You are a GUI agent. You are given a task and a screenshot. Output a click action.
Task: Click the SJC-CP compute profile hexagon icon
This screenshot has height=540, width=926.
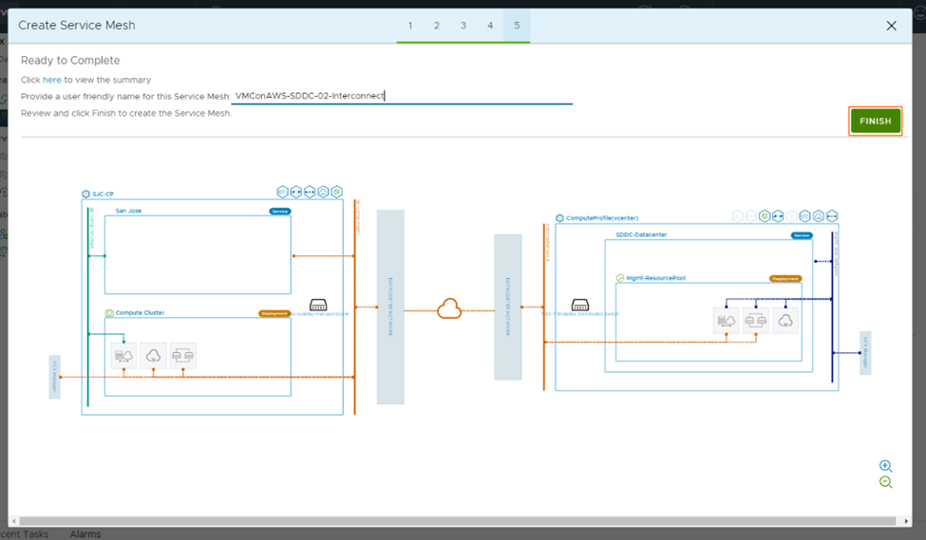point(85,194)
